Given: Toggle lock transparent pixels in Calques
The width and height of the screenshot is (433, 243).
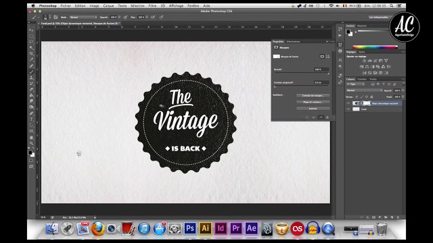Looking at the screenshot, I should [357, 97].
